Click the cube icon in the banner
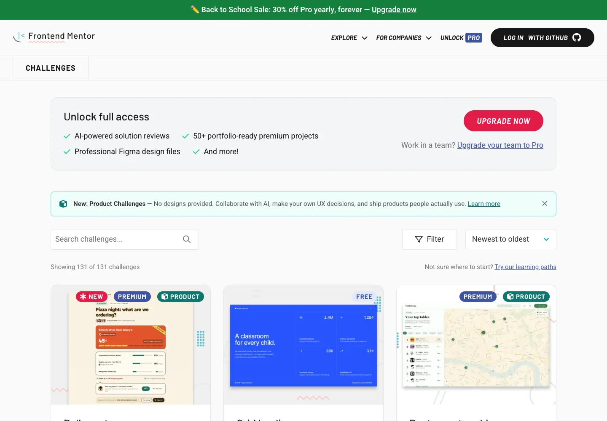This screenshot has height=421, width=607. [x=63, y=204]
